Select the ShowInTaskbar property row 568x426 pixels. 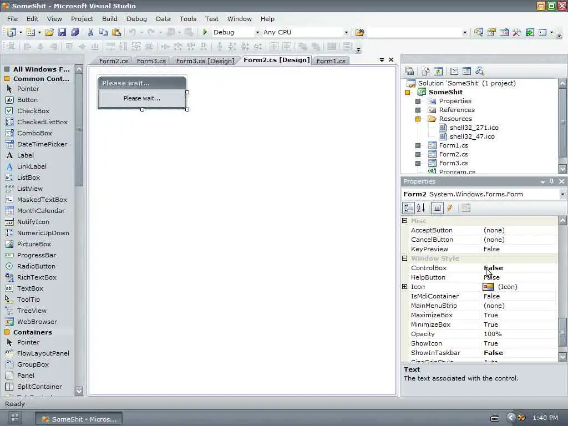click(x=483, y=353)
